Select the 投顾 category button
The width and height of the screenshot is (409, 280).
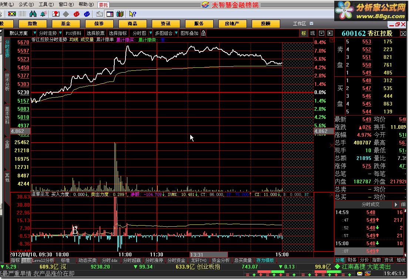pyautogui.click(x=265, y=23)
